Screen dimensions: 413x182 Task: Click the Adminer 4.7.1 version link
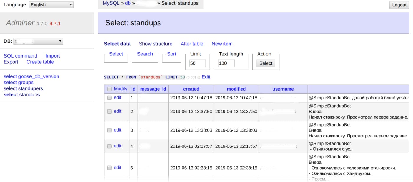coord(55,24)
